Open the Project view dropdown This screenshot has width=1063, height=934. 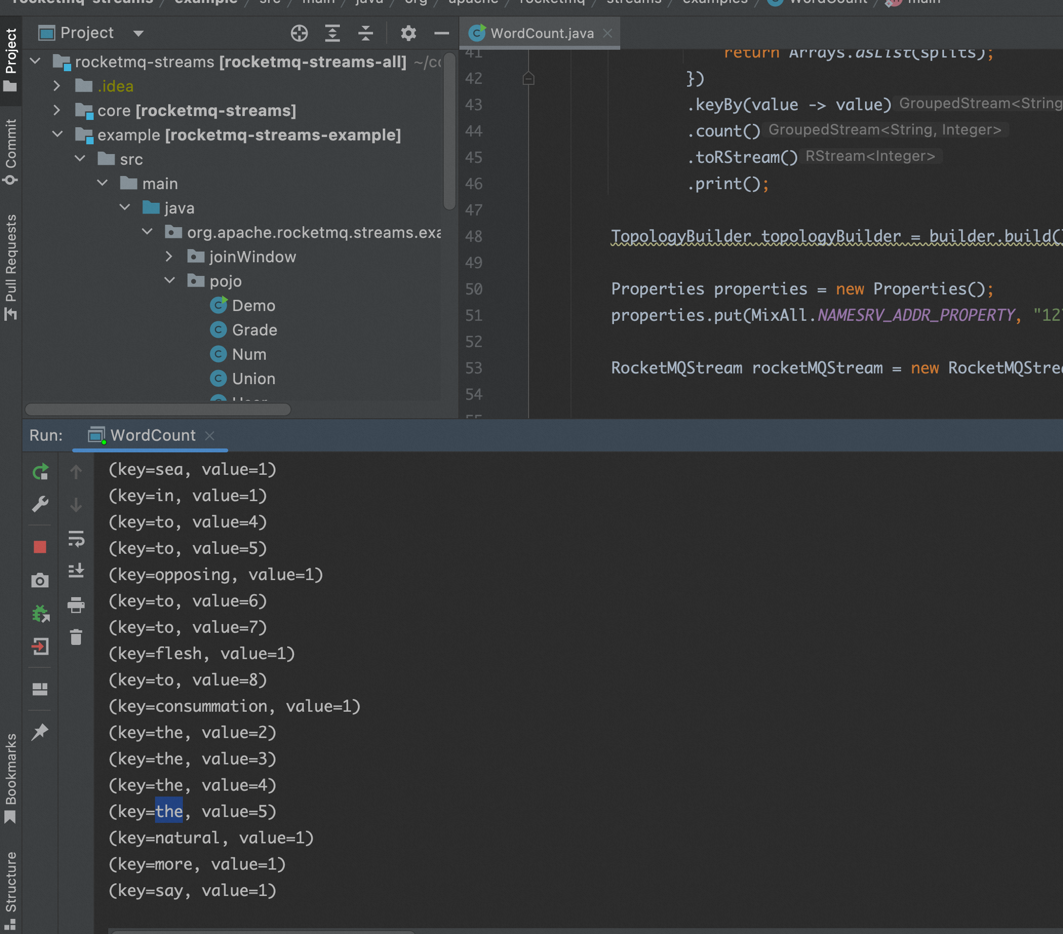pos(138,33)
